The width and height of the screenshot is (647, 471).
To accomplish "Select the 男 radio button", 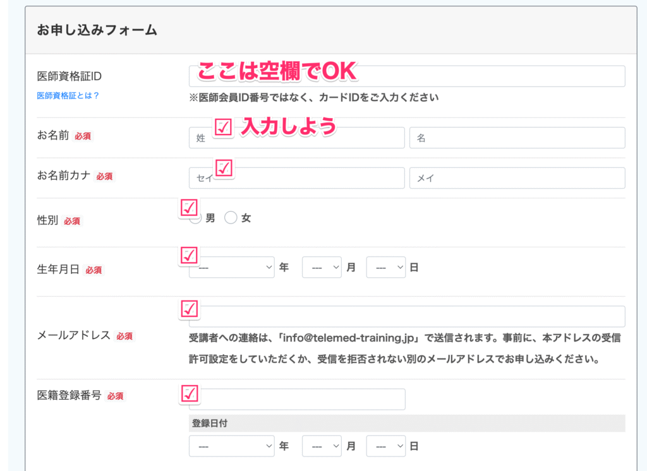I will pyautogui.click(x=197, y=218).
